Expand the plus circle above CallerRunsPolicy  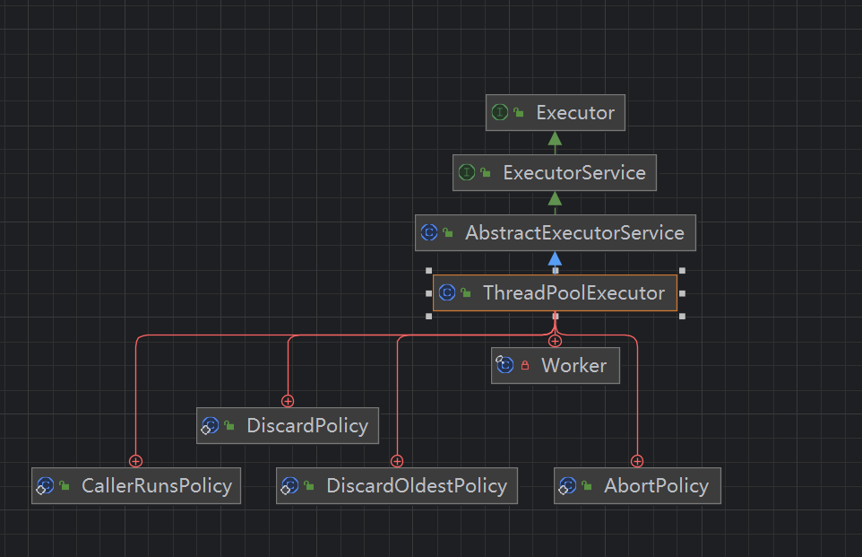pyautogui.click(x=135, y=460)
